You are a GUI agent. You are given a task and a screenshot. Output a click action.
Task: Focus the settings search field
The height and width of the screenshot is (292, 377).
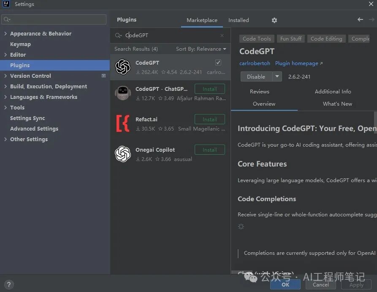pyautogui.click(x=54, y=19)
